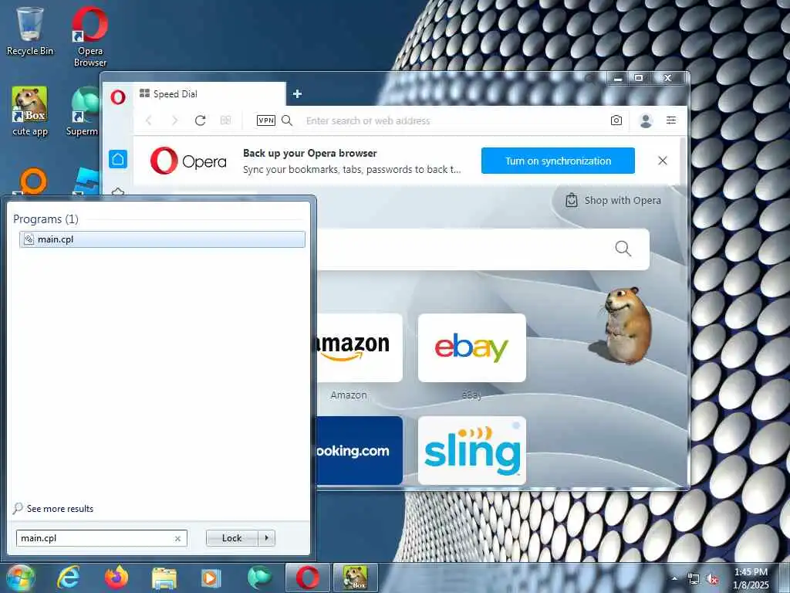Launch Firefox from the taskbar
This screenshot has width=790, height=593.
coord(116,578)
